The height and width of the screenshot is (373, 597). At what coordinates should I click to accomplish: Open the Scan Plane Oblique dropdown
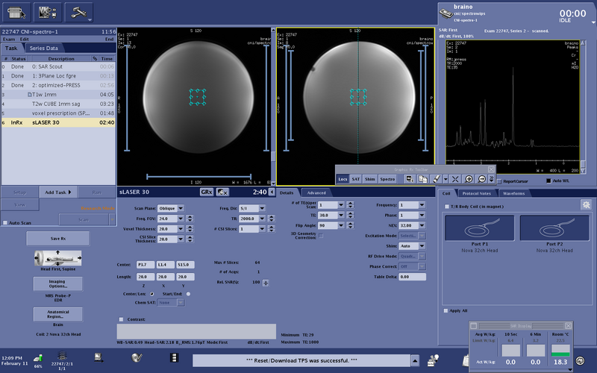click(x=171, y=208)
